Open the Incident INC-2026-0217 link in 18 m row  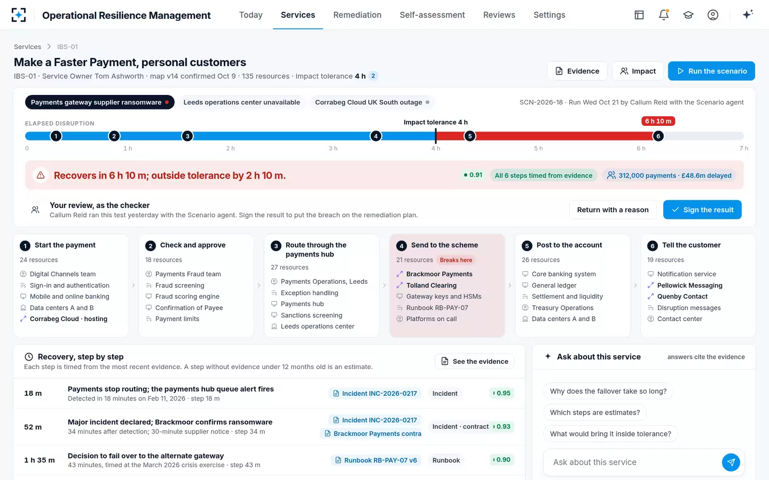(x=375, y=394)
